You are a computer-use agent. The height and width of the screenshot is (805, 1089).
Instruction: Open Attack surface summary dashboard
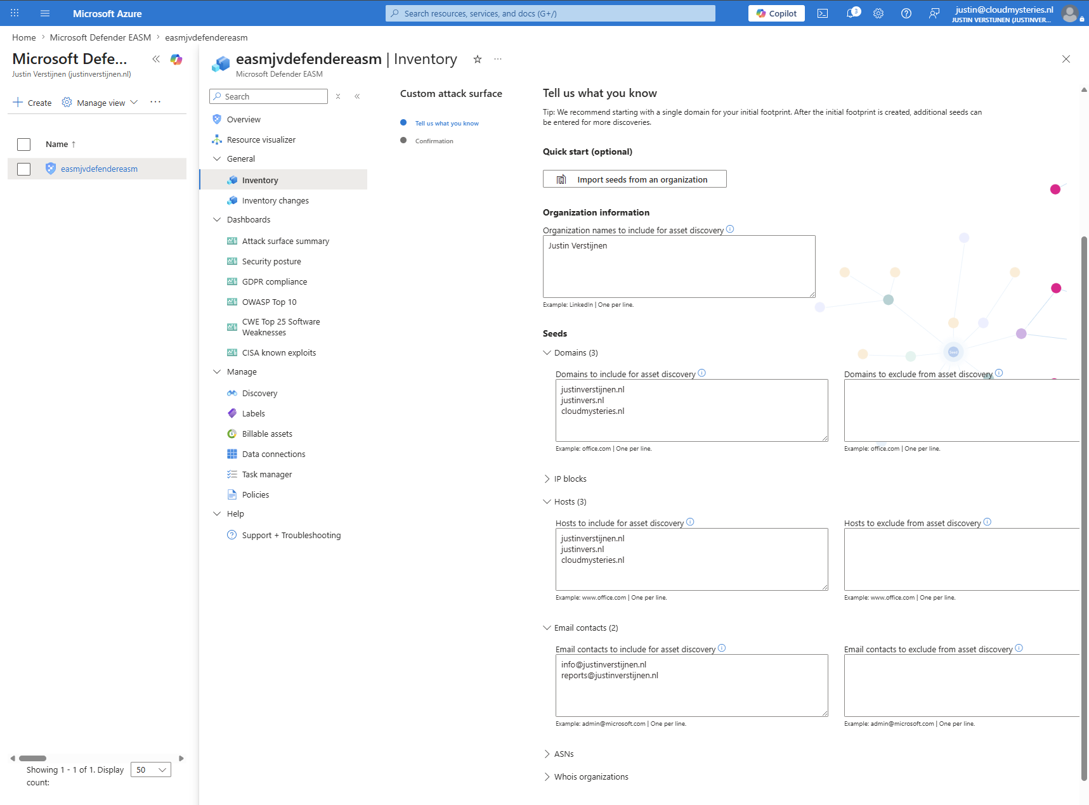click(x=285, y=241)
